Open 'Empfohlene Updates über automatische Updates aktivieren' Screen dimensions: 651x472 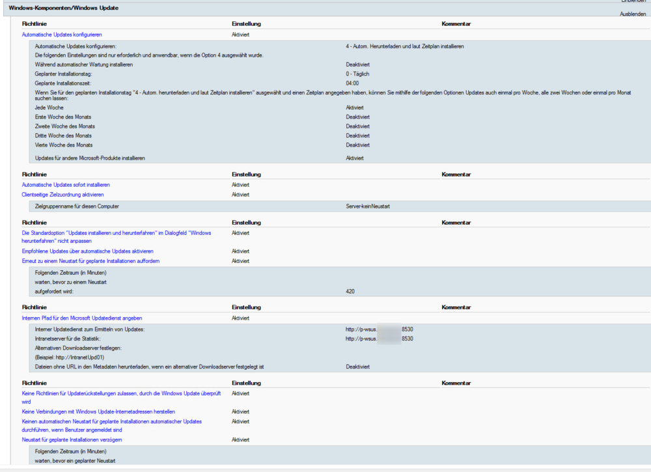coord(87,251)
